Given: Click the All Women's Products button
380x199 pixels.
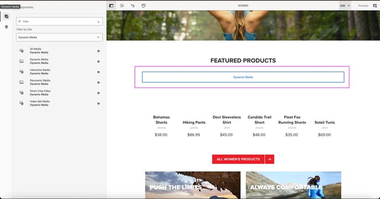Looking at the screenshot, I should pyautogui.click(x=238, y=159).
